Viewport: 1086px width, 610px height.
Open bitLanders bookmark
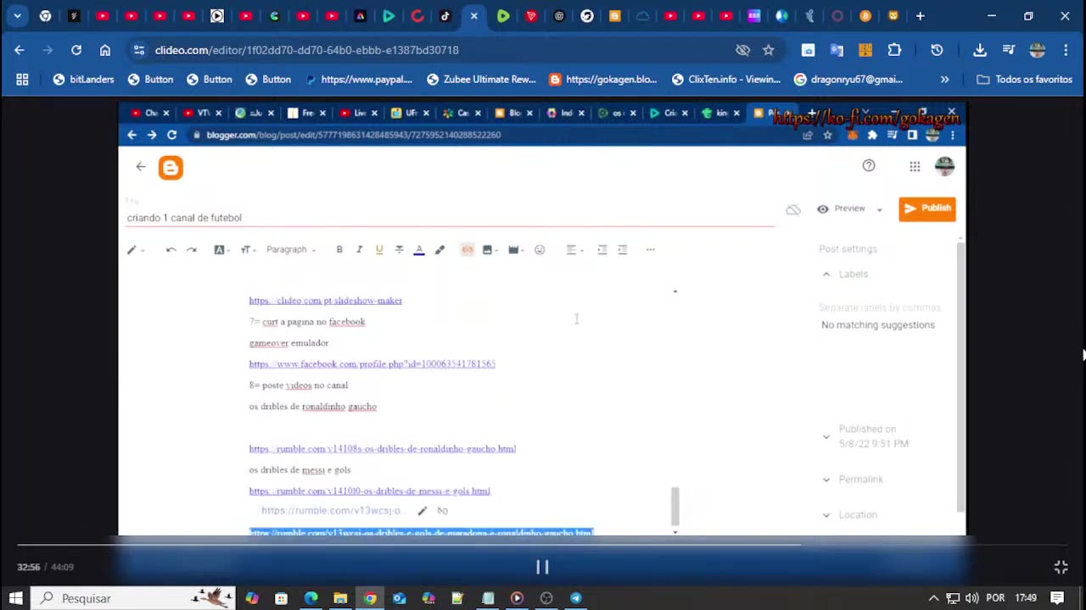(x=83, y=80)
